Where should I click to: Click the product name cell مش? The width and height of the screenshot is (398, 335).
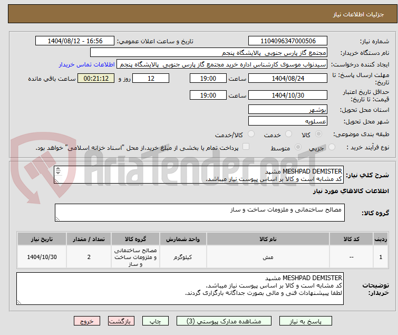click(268, 257)
